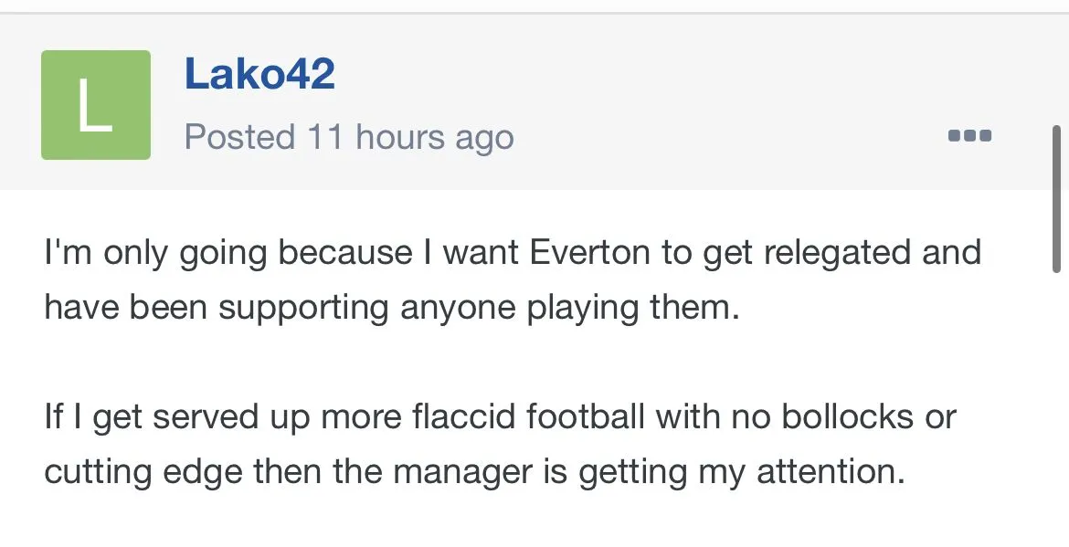
Task: Click the blank gap between the two paragraphs
Action: pos(457,363)
